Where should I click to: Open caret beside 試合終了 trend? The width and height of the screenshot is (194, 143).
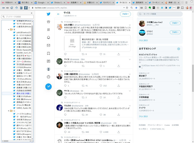[179, 73]
